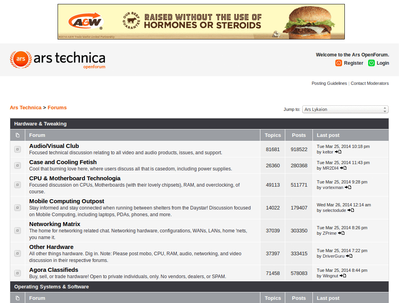Open user profile keltor

(x=328, y=152)
